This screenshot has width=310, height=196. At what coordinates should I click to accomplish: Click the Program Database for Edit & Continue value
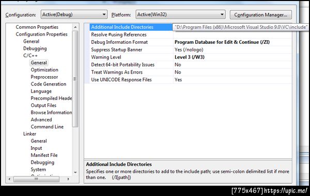(222, 42)
